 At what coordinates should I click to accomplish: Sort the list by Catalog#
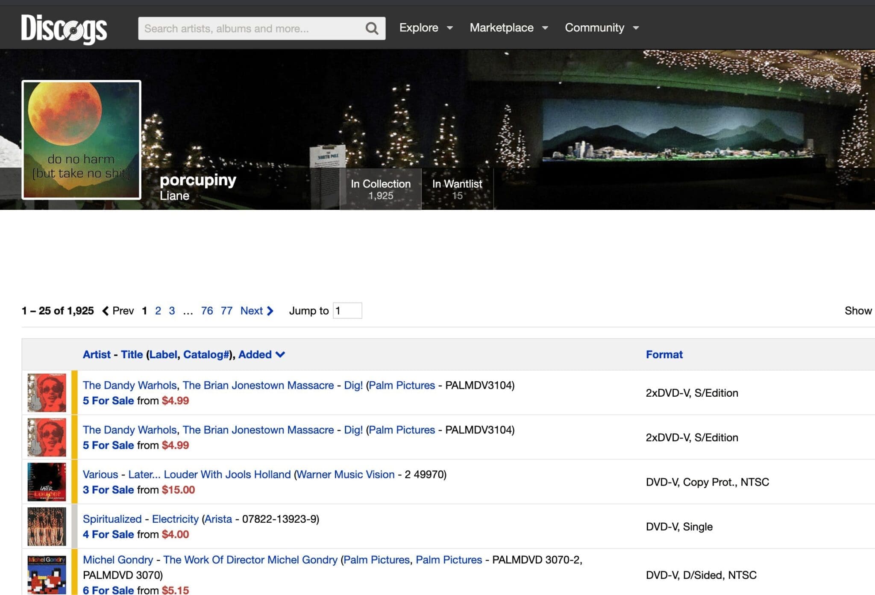pyautogui.click(x=206, y=354)
